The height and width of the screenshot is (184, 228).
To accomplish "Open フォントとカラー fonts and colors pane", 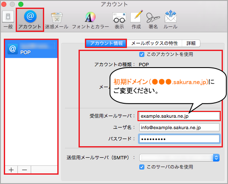I will (90, 20).
